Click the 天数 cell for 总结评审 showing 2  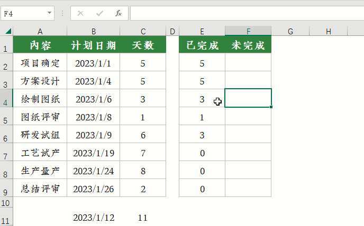pyautogui.click(x=143, y=188)
